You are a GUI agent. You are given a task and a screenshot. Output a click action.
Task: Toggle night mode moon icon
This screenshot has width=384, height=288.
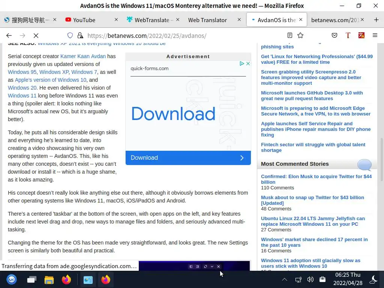tap(373, 279)
